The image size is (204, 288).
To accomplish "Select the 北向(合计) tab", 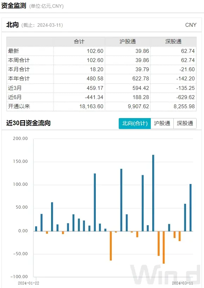I will click(x=135, y=123).
